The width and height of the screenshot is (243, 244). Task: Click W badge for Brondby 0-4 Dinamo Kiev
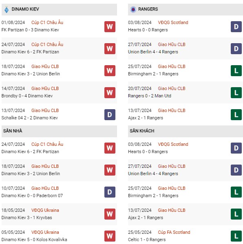(110, 93)
